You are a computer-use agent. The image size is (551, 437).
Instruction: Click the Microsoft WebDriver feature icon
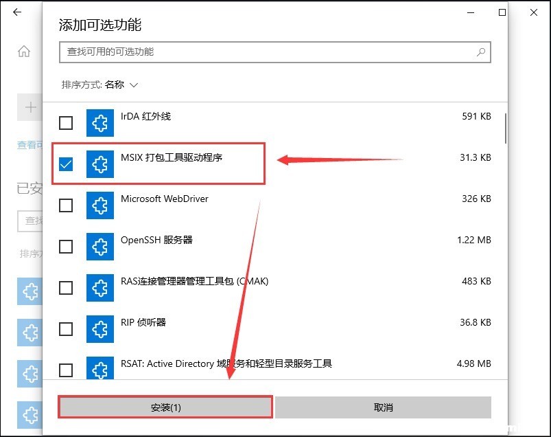click(x=100, y=205)
